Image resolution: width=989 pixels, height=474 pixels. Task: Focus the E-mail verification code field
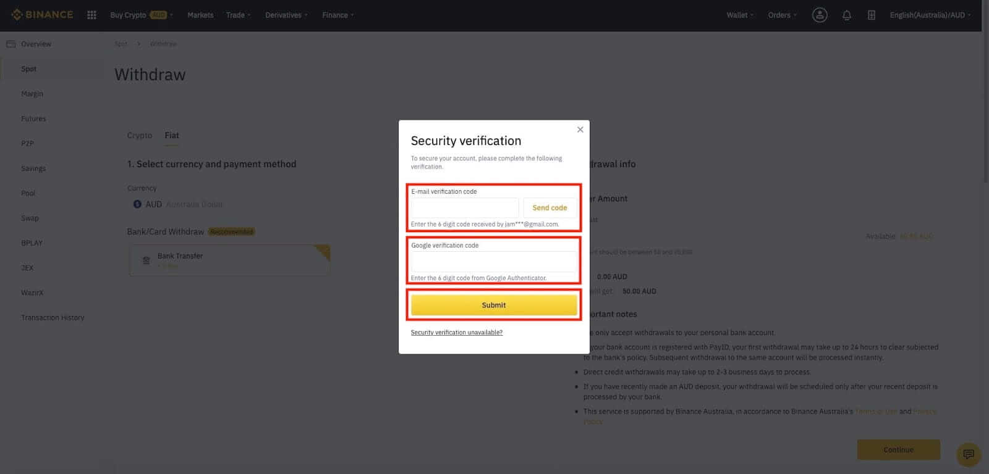pyautogui.click(x=465, y=208)
